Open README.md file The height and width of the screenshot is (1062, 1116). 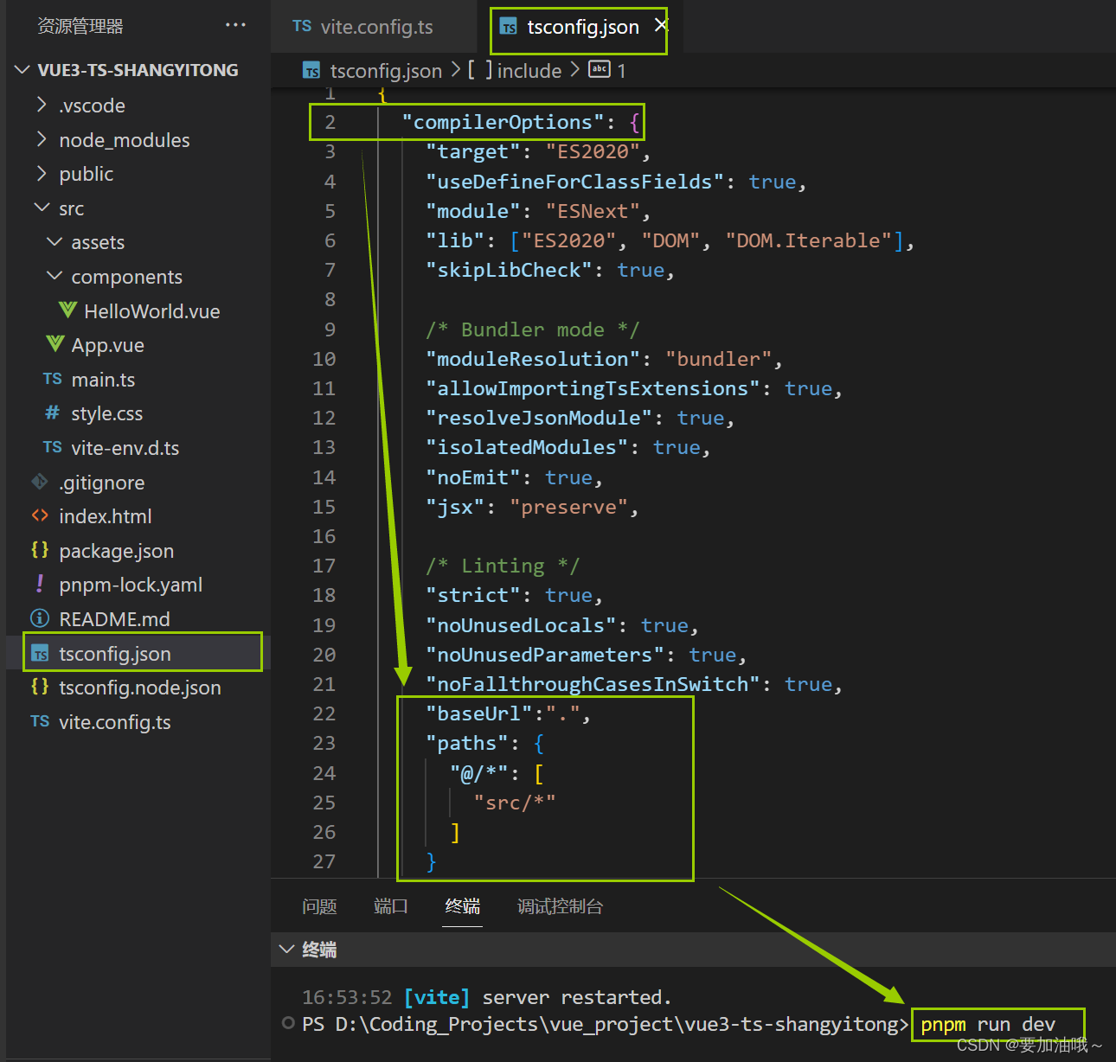coord(114,619)
